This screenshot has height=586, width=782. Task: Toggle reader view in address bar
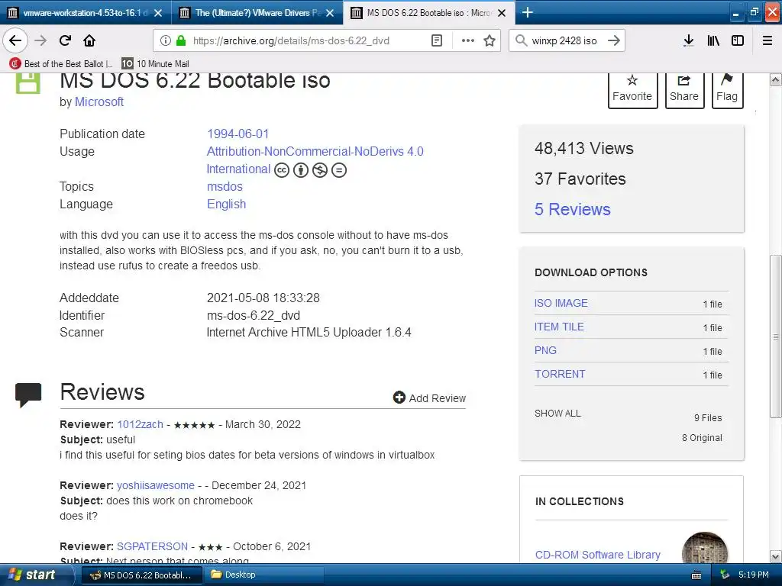437,40
